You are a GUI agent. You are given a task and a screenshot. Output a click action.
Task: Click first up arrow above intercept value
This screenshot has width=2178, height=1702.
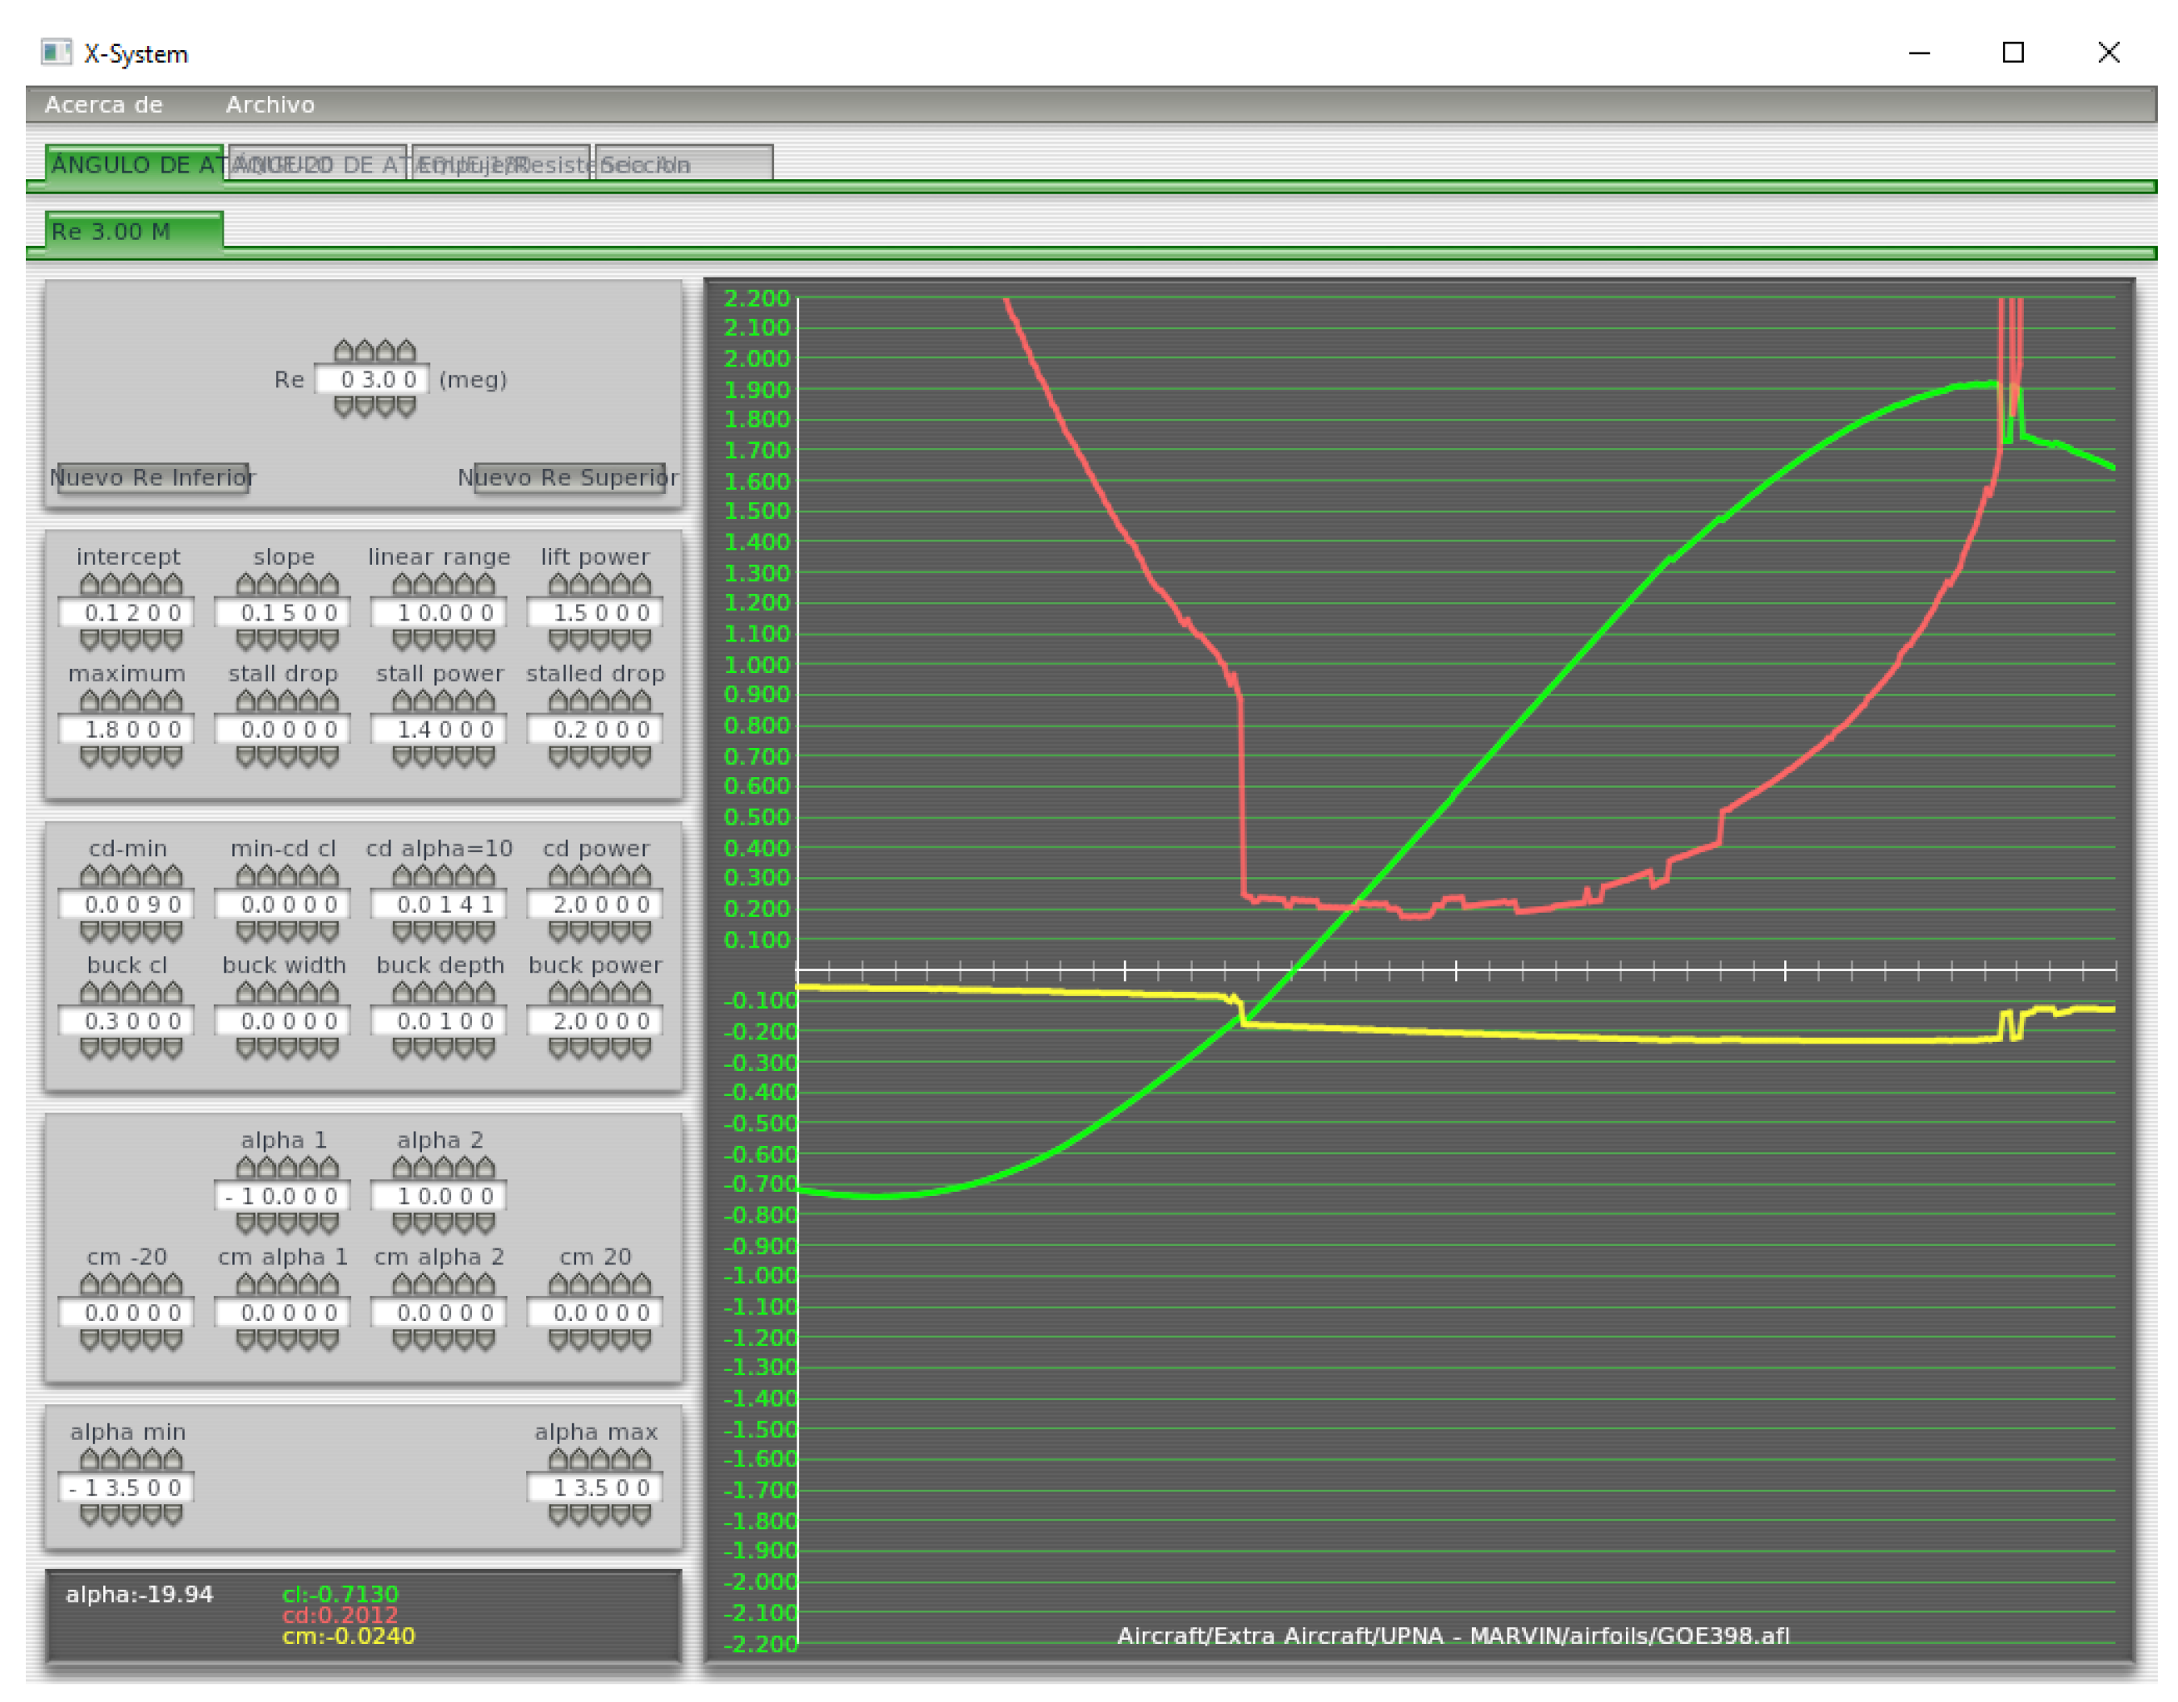[90, 584]
